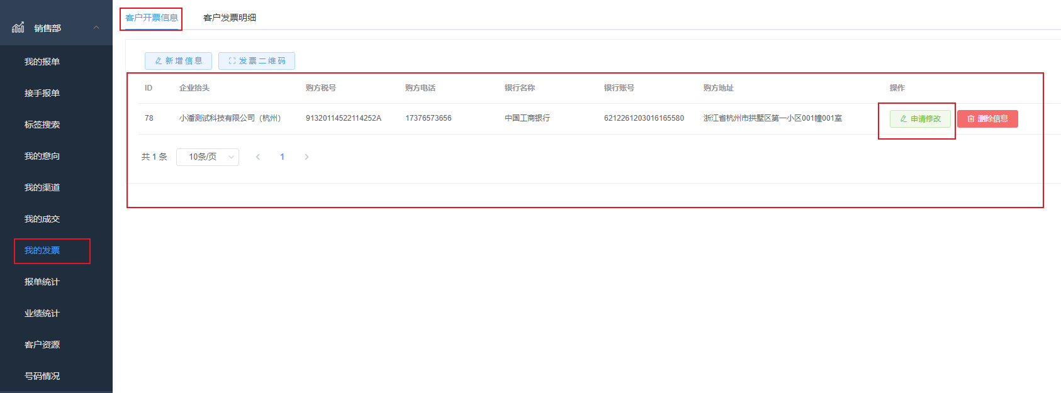Open 报单统计 statistics page
Screen dimensions: 1061x393
coord(42,282)
